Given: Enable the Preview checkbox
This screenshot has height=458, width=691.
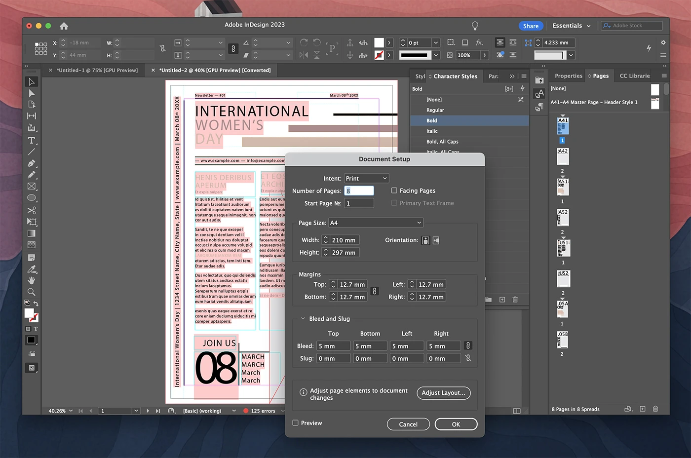Looking at the screenshot, I should click(296, 423).
